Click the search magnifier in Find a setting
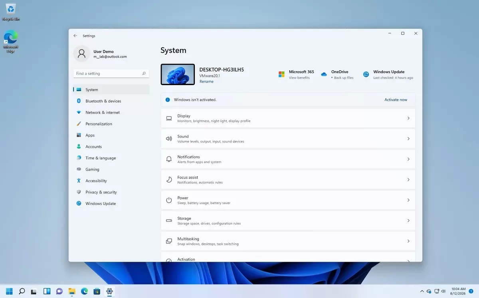 [144, 74]
